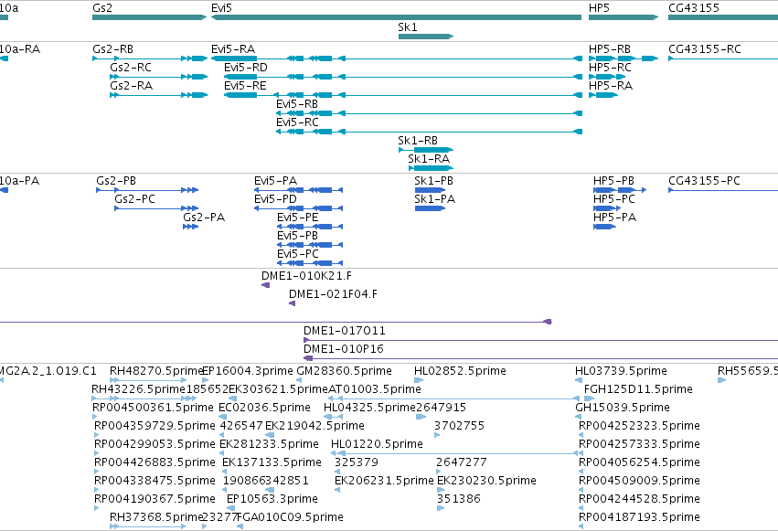Select the FGH125D11.5prime feature
The width and height of the screenshot is (778, 531).
[x=589, y=398]
